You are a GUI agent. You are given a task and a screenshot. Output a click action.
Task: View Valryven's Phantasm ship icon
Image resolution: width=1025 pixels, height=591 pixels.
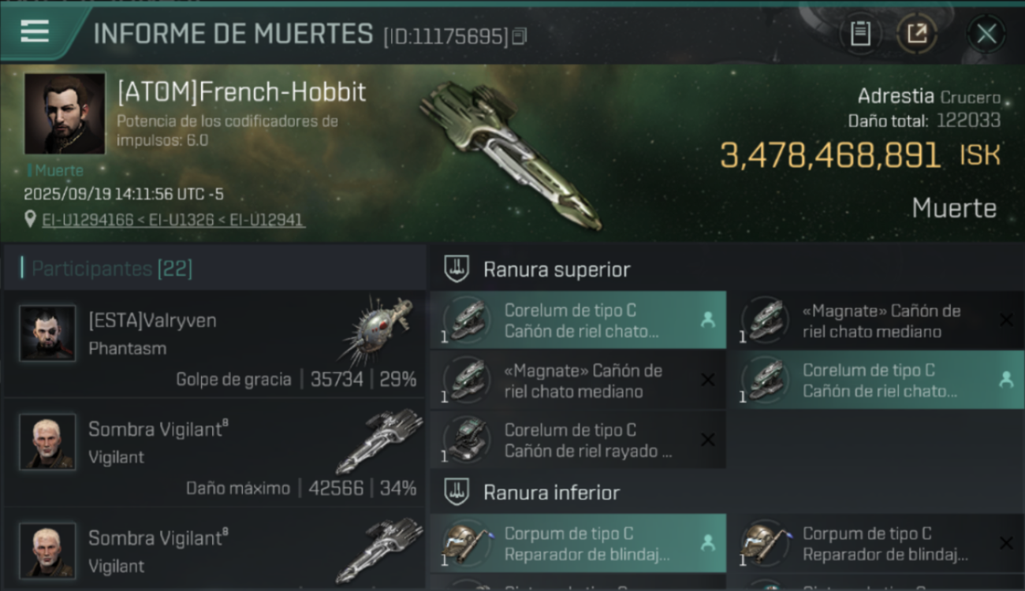tap(377, 330)
